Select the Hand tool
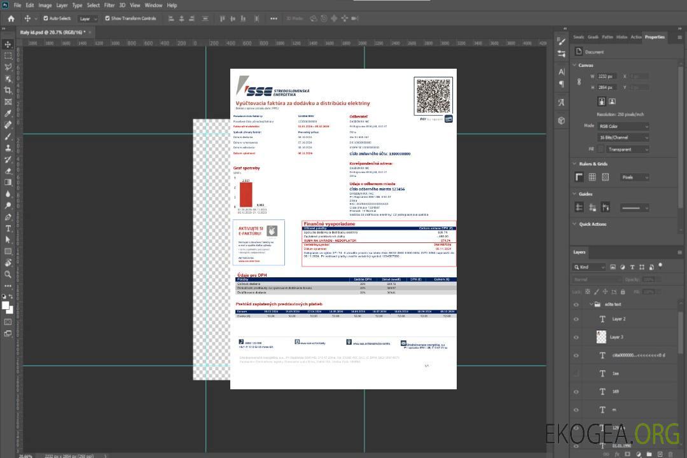This screenshot has width=687, height=458. coord(8,263)
